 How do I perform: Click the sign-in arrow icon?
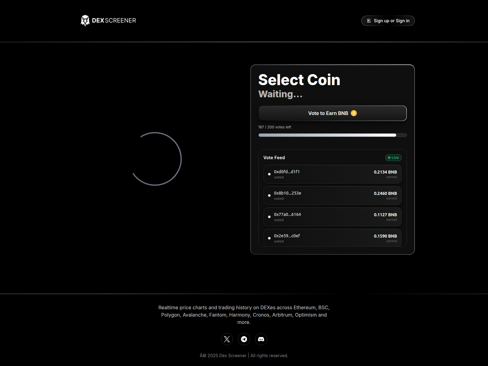(x=369, y=21)
